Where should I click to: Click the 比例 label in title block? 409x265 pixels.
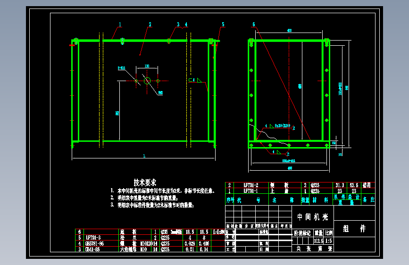point(329,233)
